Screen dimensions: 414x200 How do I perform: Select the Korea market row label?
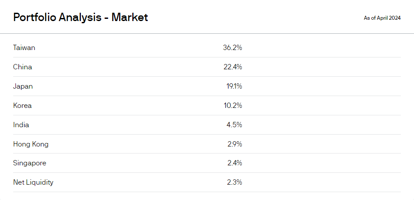(x=22, y=105)
